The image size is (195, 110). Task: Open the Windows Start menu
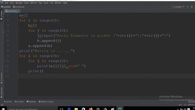[3, 109]
